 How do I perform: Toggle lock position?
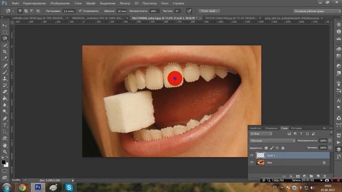coord(277,148)
